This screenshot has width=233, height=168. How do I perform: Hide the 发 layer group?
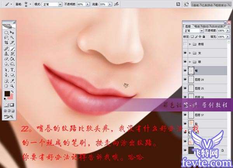coord(185,53)
